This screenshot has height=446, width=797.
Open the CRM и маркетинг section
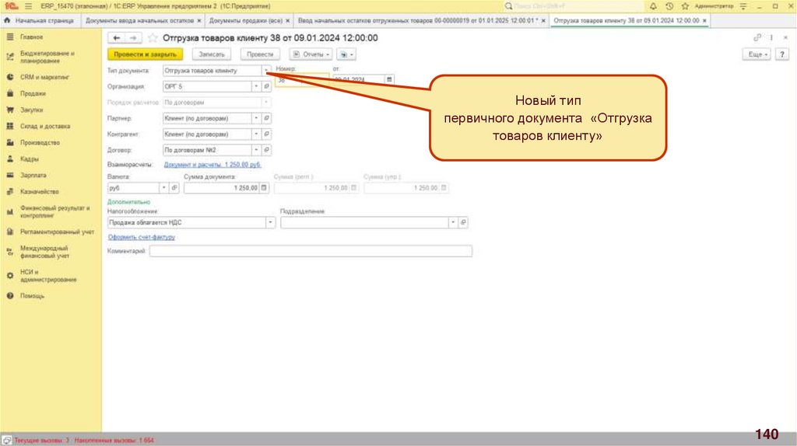[x=44, y=77]
